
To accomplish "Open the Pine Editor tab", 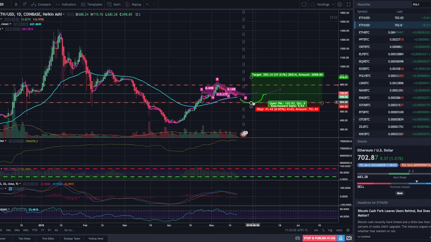I will point(48,239).
